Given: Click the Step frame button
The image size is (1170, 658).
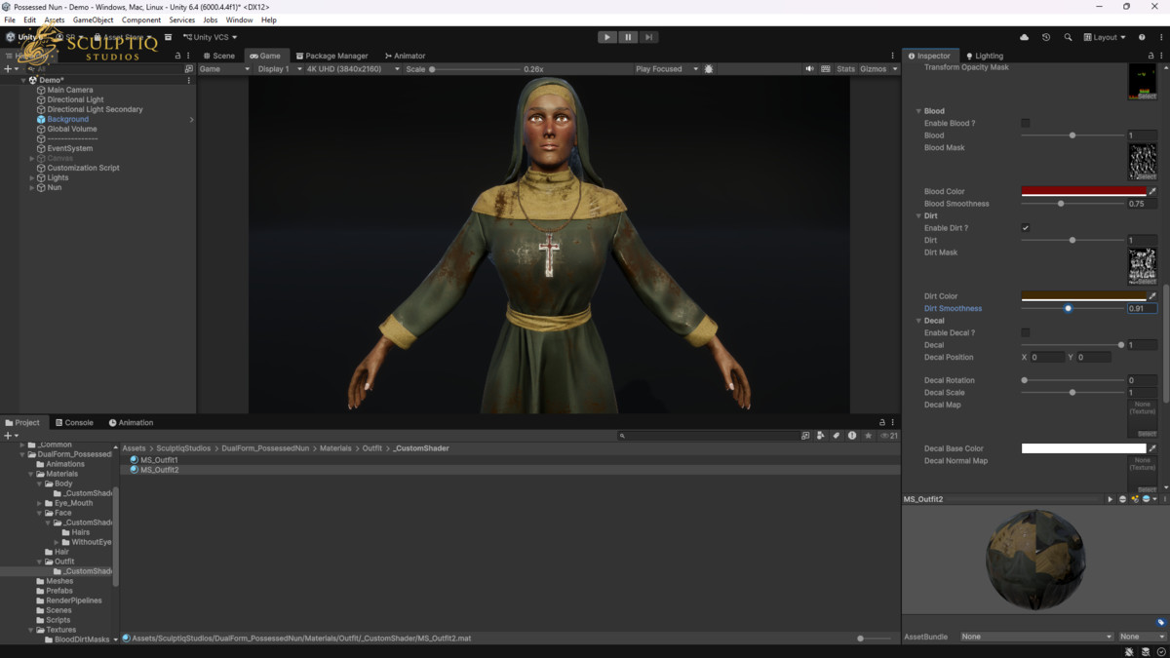Looking at the screenshot, I should click(x=649, y=37).
